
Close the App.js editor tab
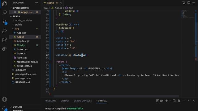coord(61,3)
